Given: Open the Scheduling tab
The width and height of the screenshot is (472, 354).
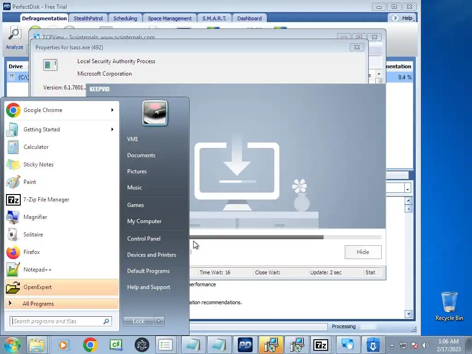Looking at the screenshot, I should point(125,18).
